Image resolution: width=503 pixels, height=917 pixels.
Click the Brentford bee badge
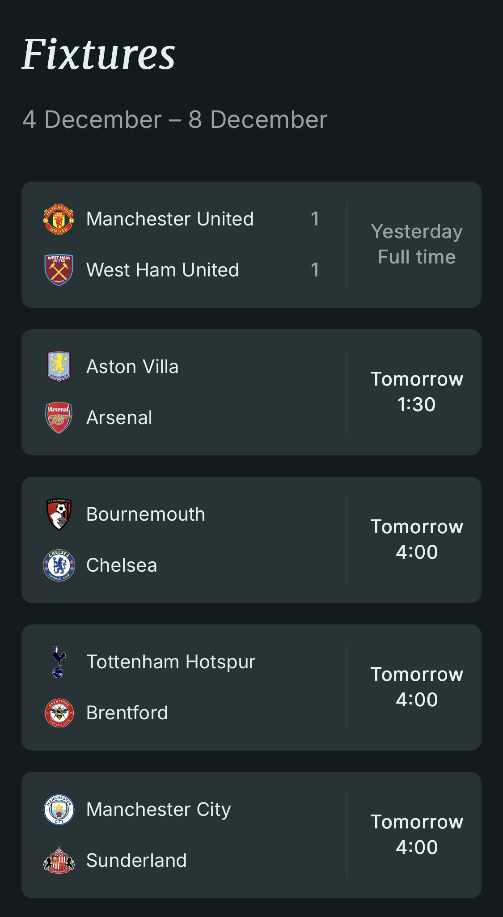59,713
